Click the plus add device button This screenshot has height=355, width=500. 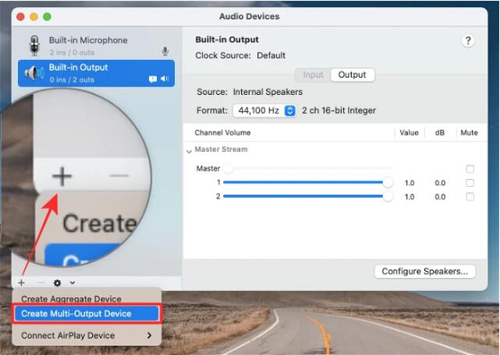click(x=21, y=283)
